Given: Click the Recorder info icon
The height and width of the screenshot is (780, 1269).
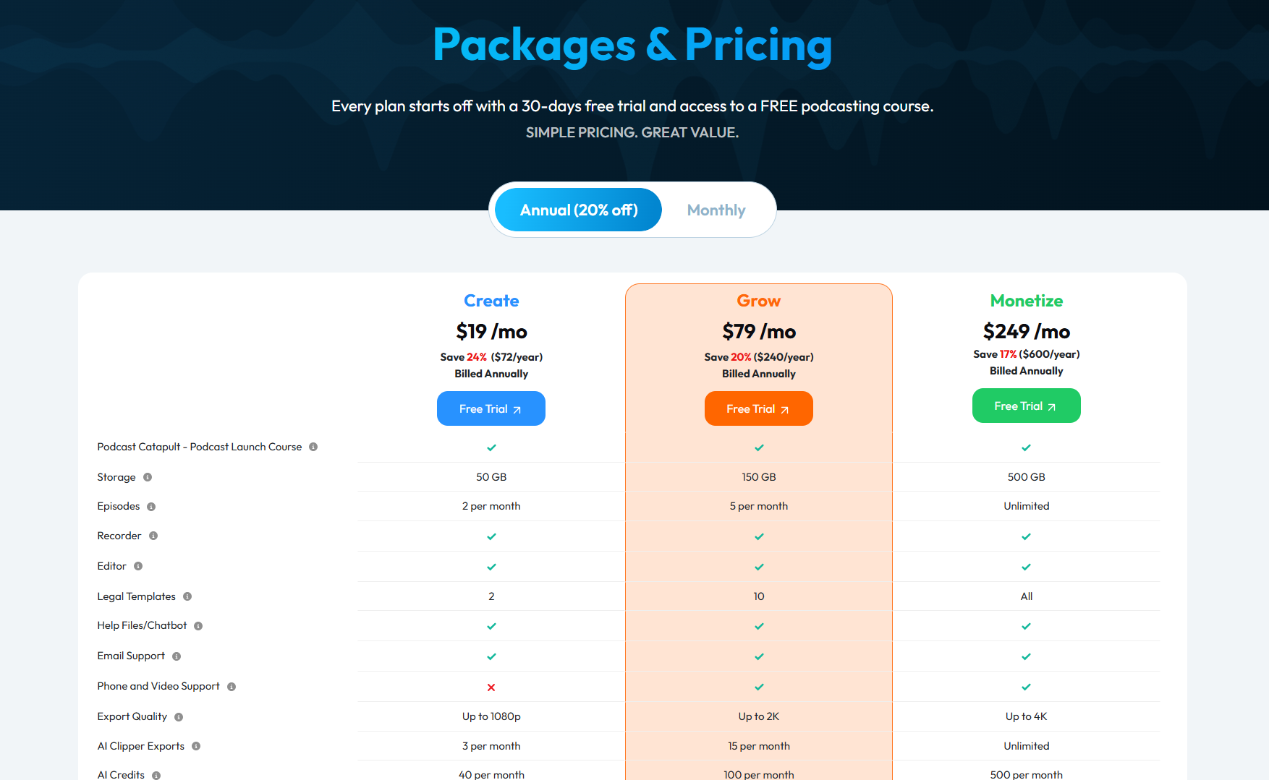Looking at the screenshot, I should 153,536.
